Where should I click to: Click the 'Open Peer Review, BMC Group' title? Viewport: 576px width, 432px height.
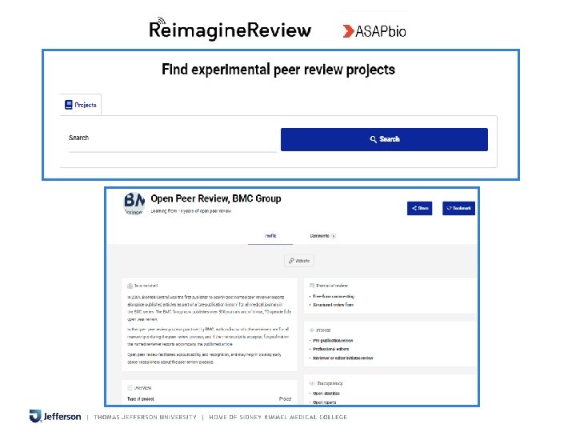[x=216, y=198]
